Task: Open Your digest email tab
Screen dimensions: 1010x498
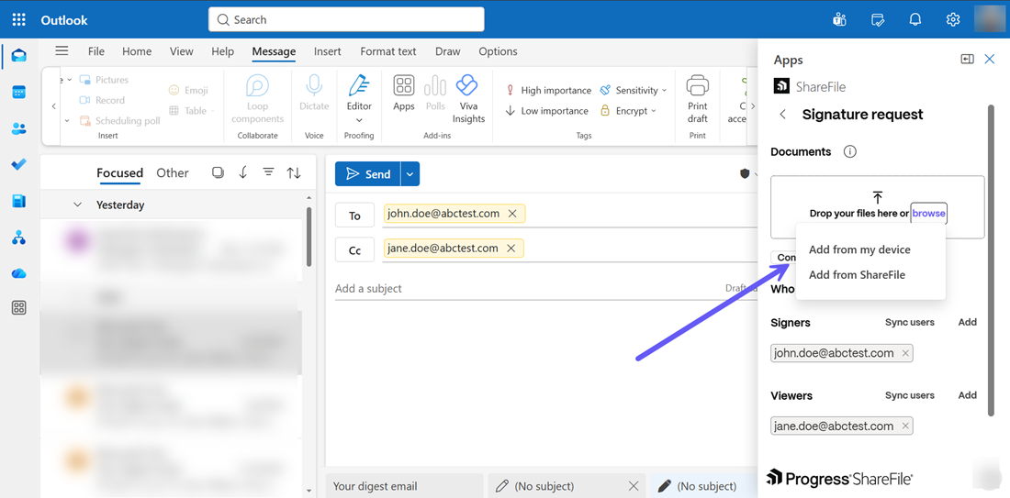Action: pyautogui.click(x=405, y=486)
